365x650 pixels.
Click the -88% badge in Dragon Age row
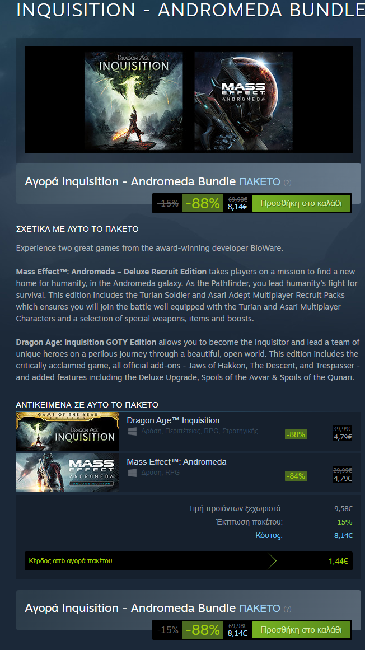click(296, 434)
